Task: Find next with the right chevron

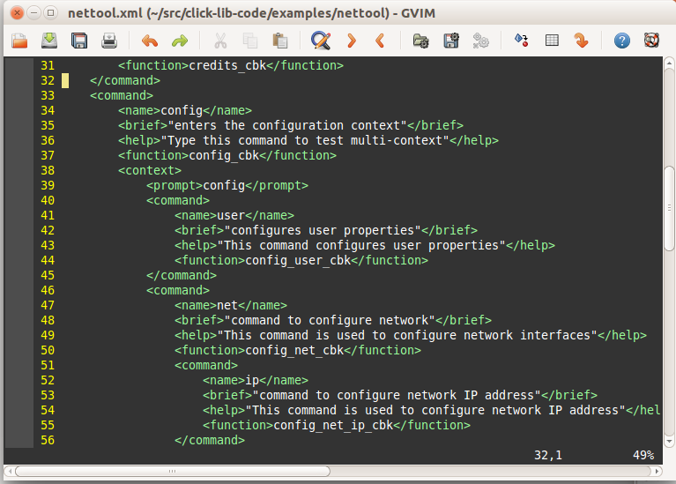Action: [x=351, y=41]
